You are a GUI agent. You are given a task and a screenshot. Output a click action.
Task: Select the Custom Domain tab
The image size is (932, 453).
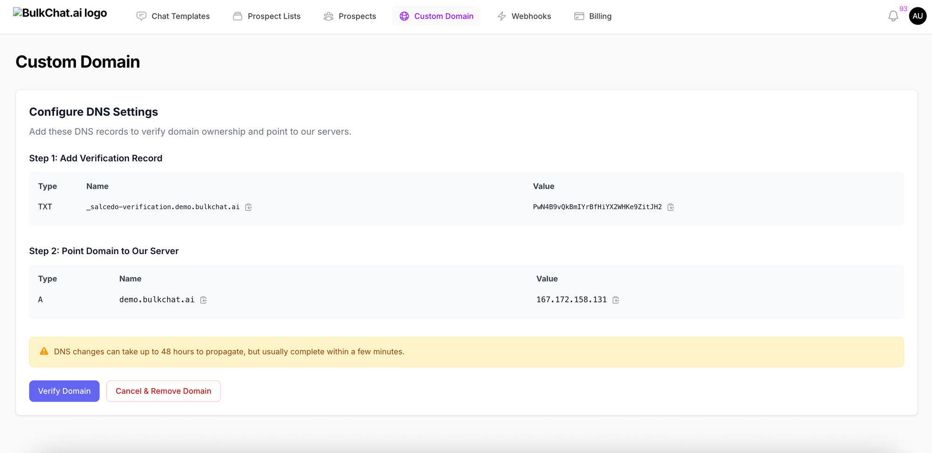tap(436, 16)
